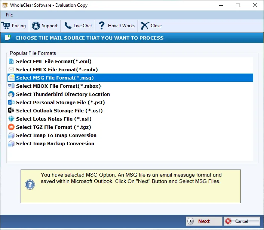Select TGZ File Format (*.tgz) row

(130, 127)
